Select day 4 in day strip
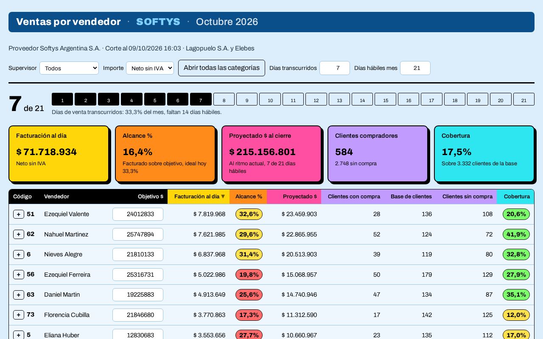This screenshot has width=543, height=339. pyautogui.click(x=132, y=99)
